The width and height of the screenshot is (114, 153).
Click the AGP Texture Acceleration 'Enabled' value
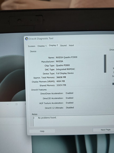pos(70,103)
